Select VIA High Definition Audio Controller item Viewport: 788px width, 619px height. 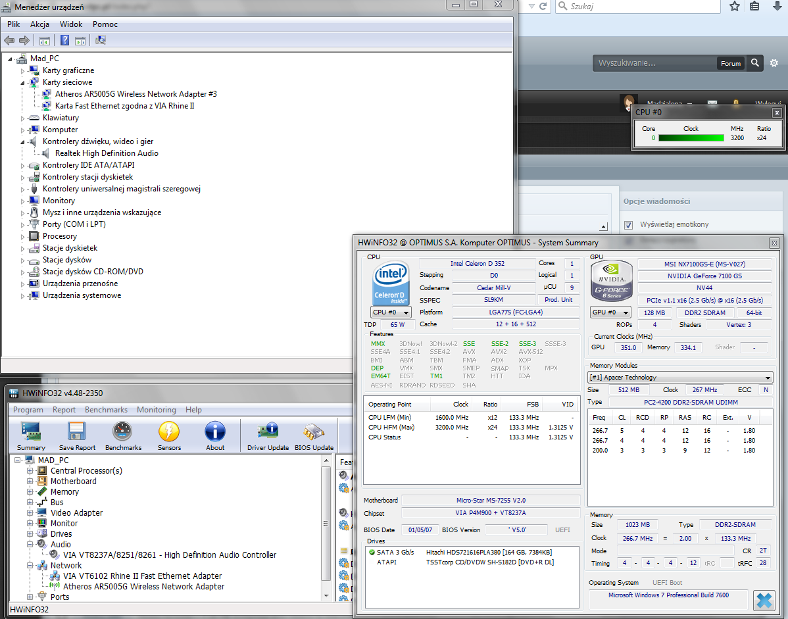pyautogui.click(x=170, y=555)
